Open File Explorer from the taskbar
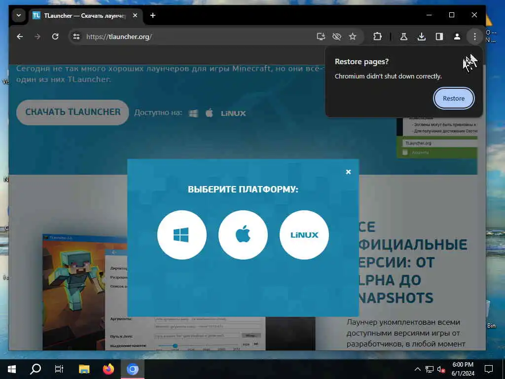Viewport: 505px width, 379px height. pos(84,369)
